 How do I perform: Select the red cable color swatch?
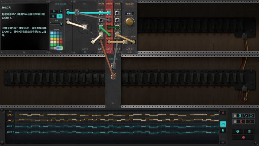61,42
